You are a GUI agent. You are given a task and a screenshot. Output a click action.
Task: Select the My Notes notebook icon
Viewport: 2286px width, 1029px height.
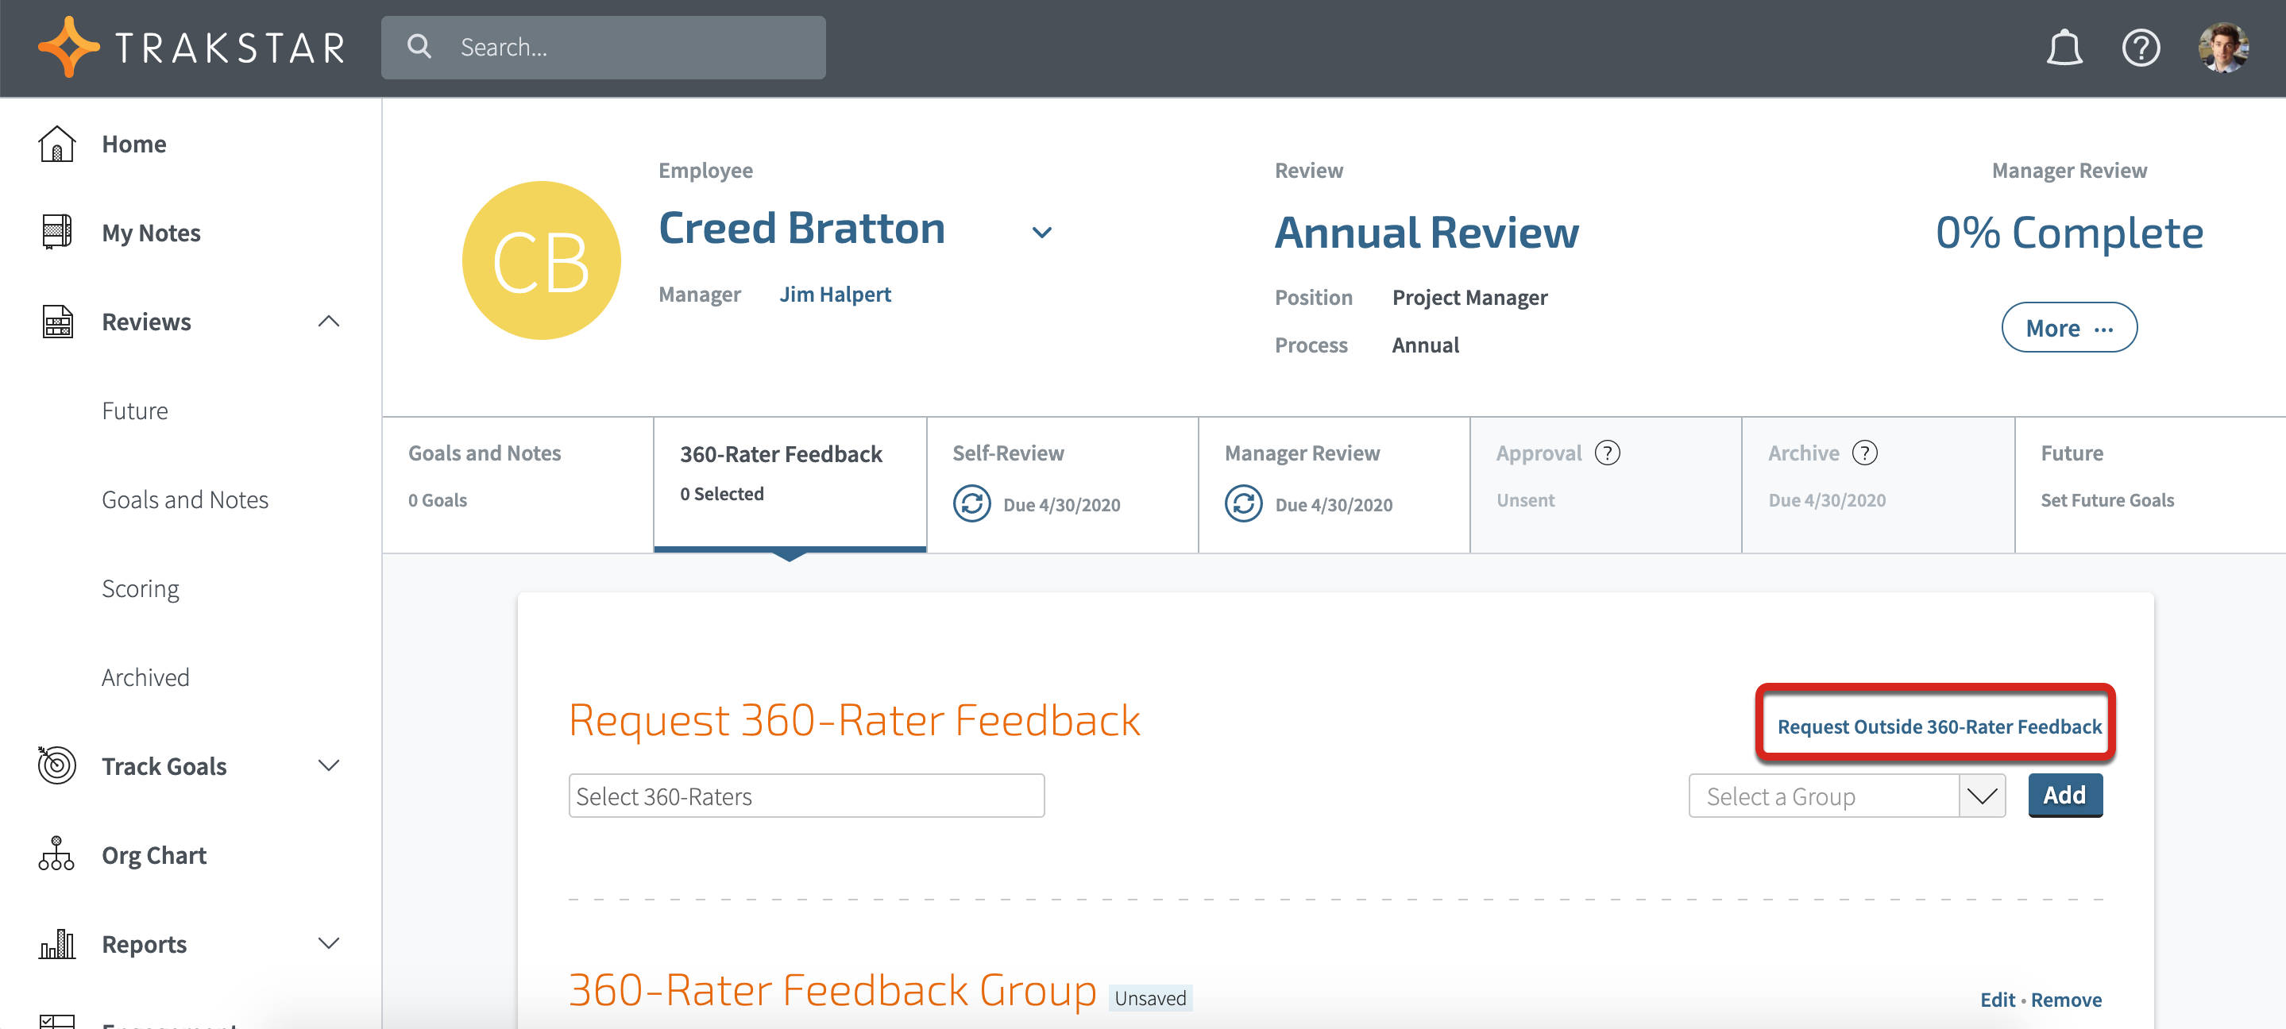click(57, 233)
